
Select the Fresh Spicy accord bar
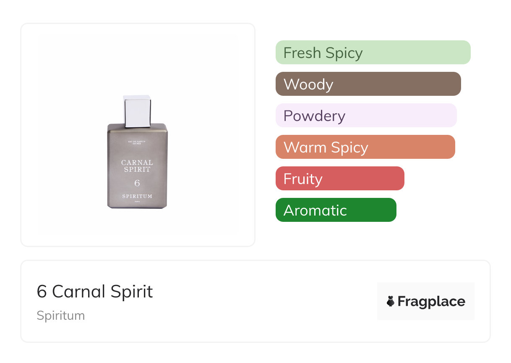(373, 53)
